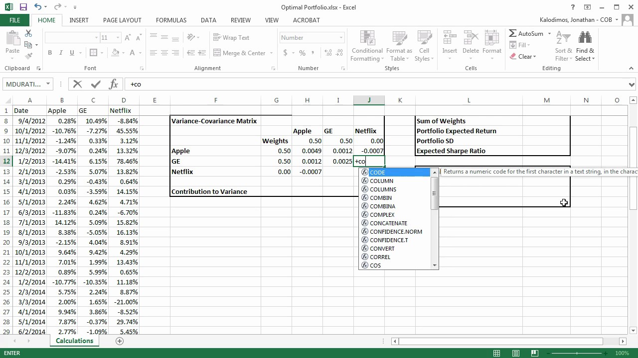Toggle Underline formatting
The width and height of the screenshot is (638, 358).
click(x=72, y=53)
